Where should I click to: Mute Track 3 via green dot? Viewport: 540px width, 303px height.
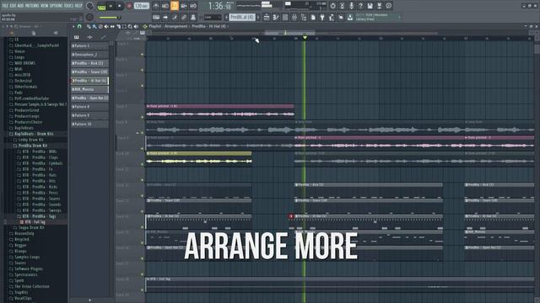click(x=142, y=86)
